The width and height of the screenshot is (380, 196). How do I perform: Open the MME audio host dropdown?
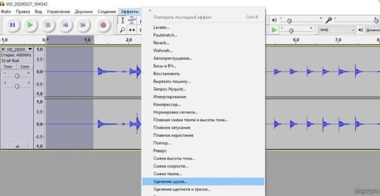click(337, 30)
